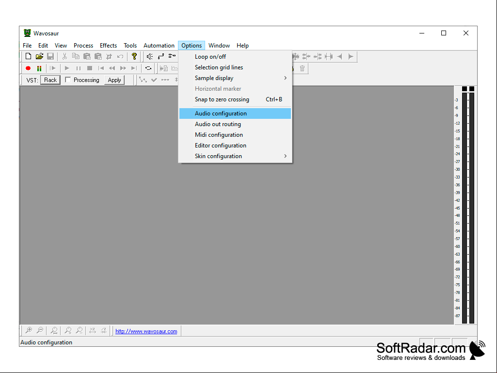
Task: Click the trash can delete icon
Action: (x=303, y=68)
